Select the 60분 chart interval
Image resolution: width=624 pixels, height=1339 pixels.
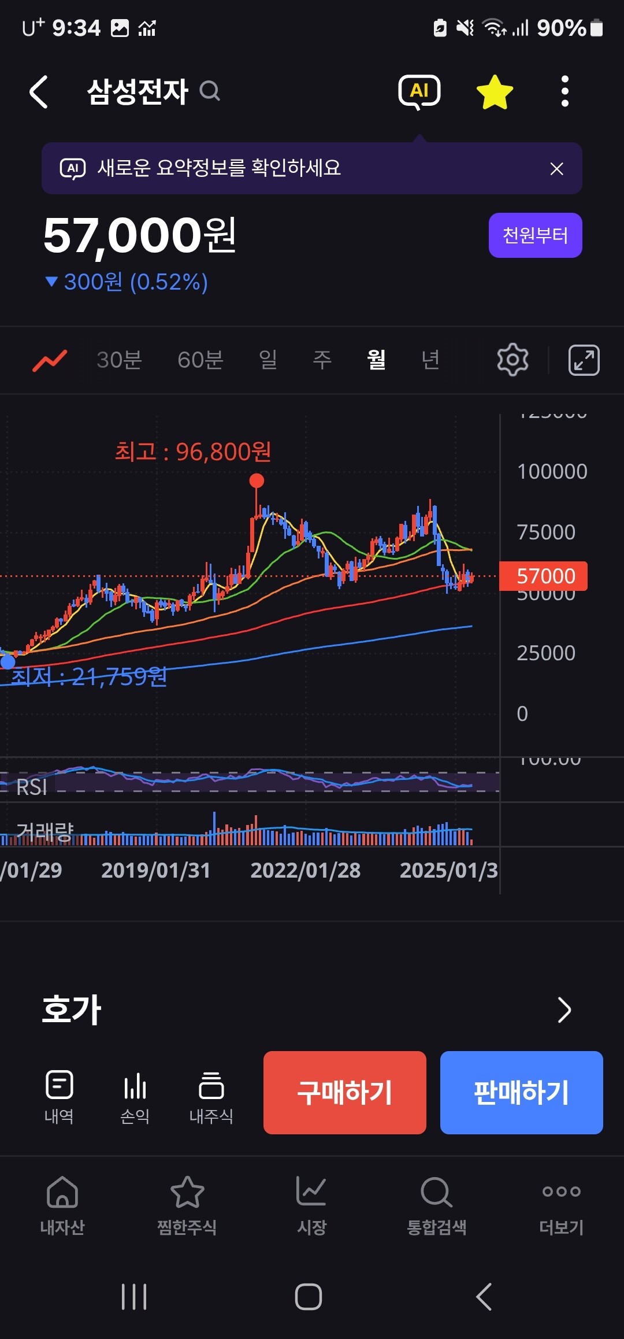click(200, 360)
